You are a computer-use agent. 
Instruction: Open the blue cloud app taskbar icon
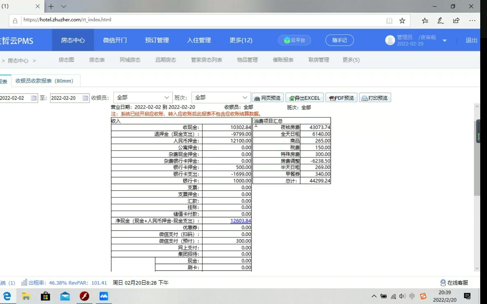104,296
